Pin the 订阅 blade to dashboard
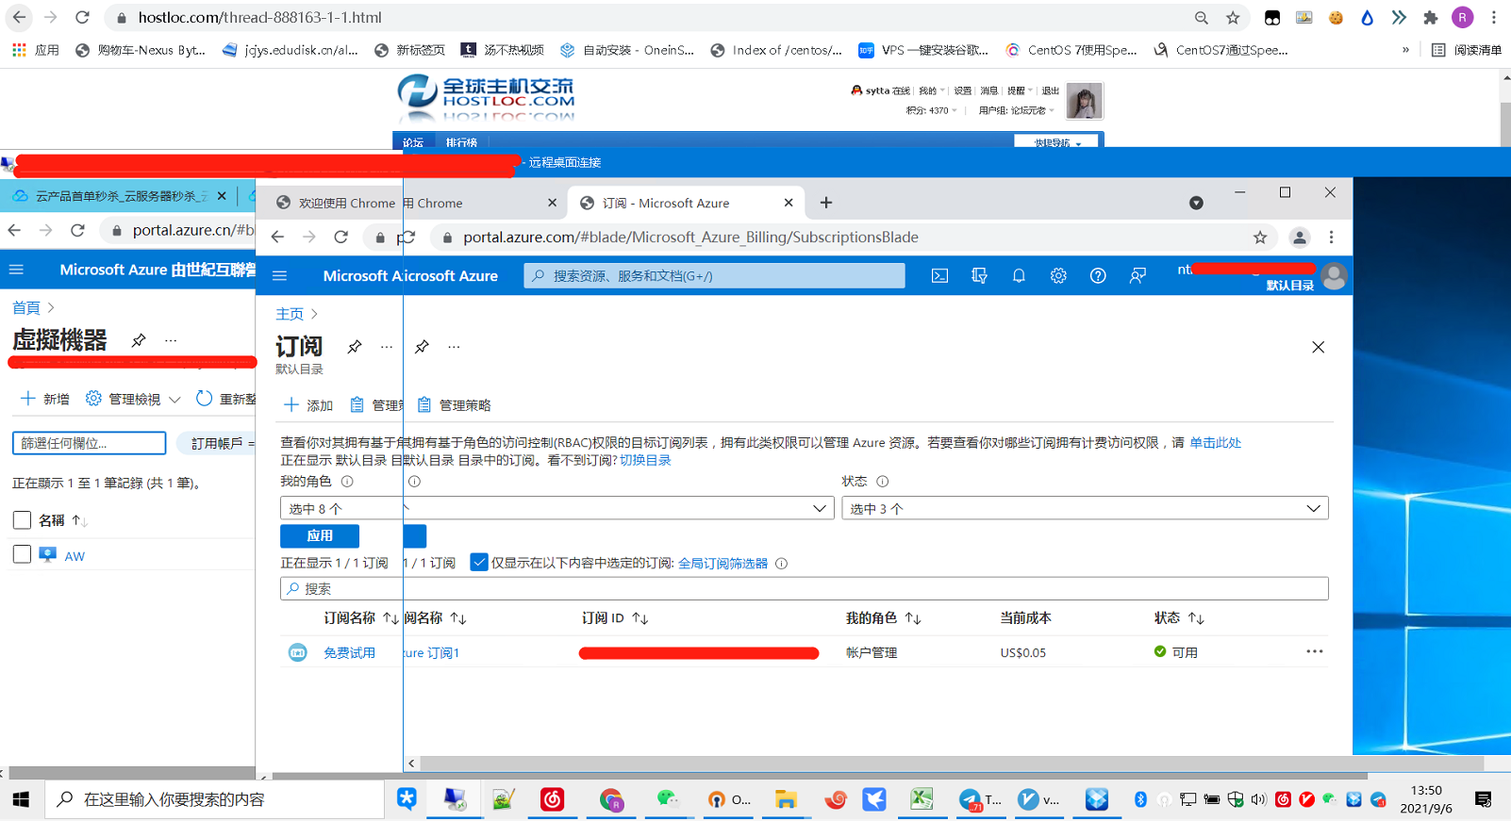Screen dimensions: 1511x821 point(355,347)
